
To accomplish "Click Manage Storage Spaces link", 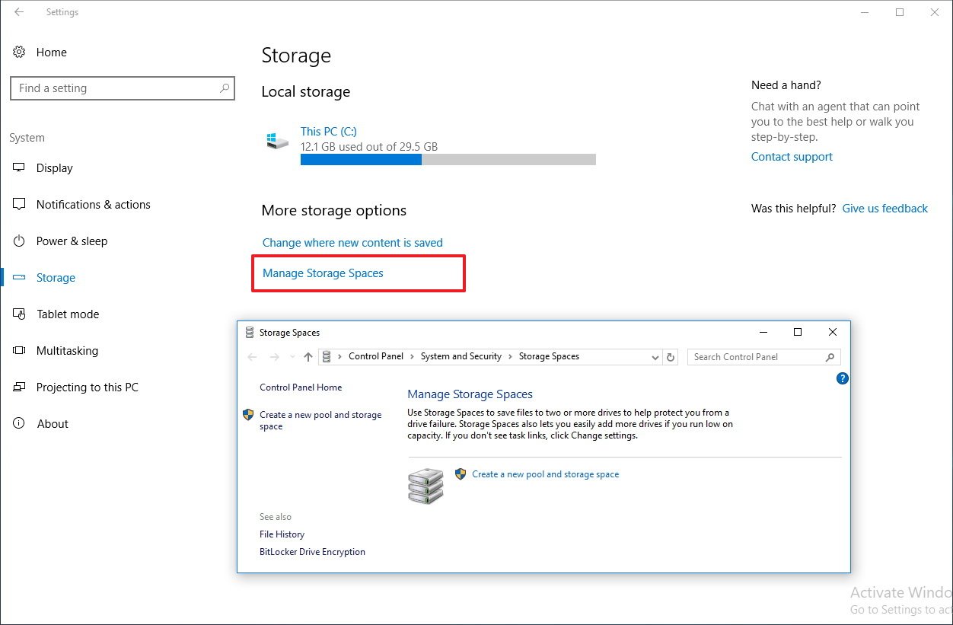I will 323,273.
